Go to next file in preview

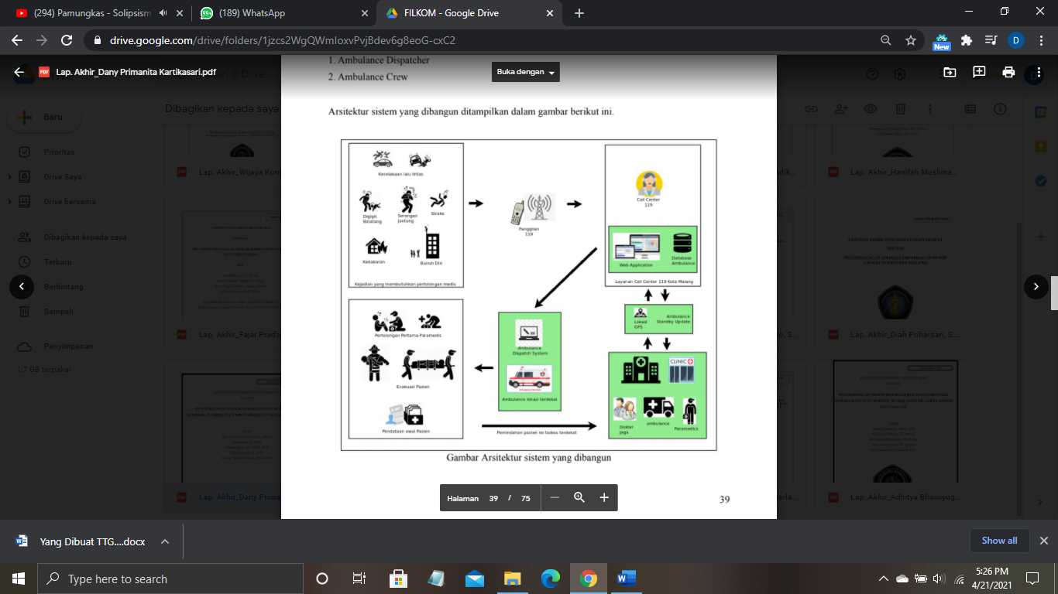pos(1036,286)
